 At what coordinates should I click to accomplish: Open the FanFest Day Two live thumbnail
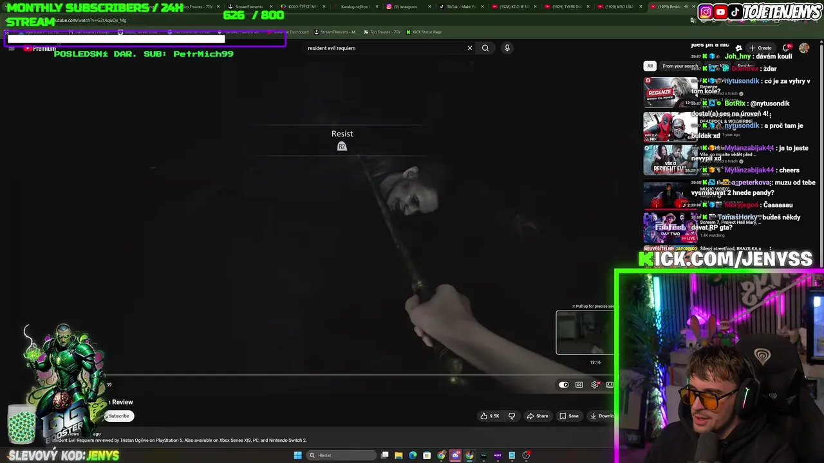[x=671, y=228]
